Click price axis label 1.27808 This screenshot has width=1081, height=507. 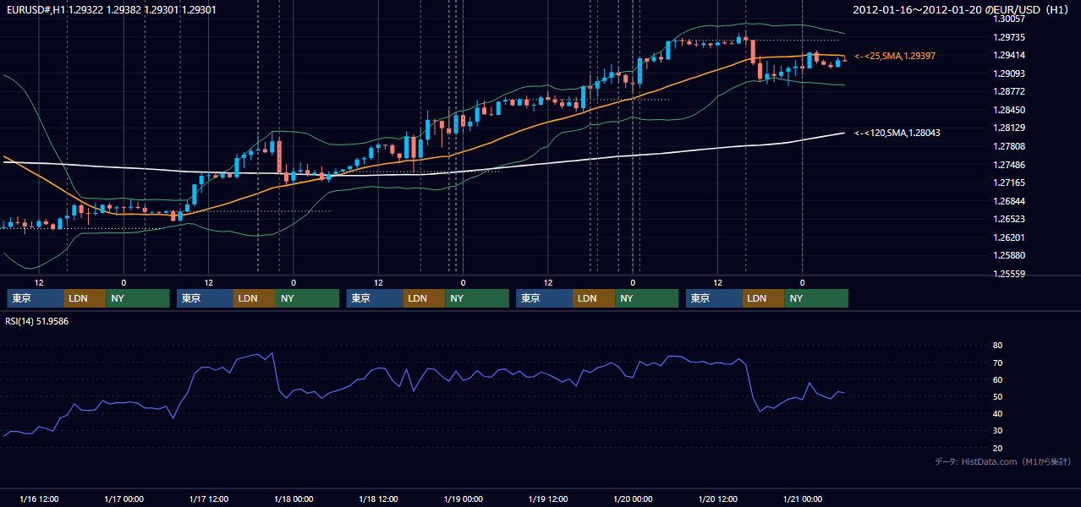(1009, 146)
